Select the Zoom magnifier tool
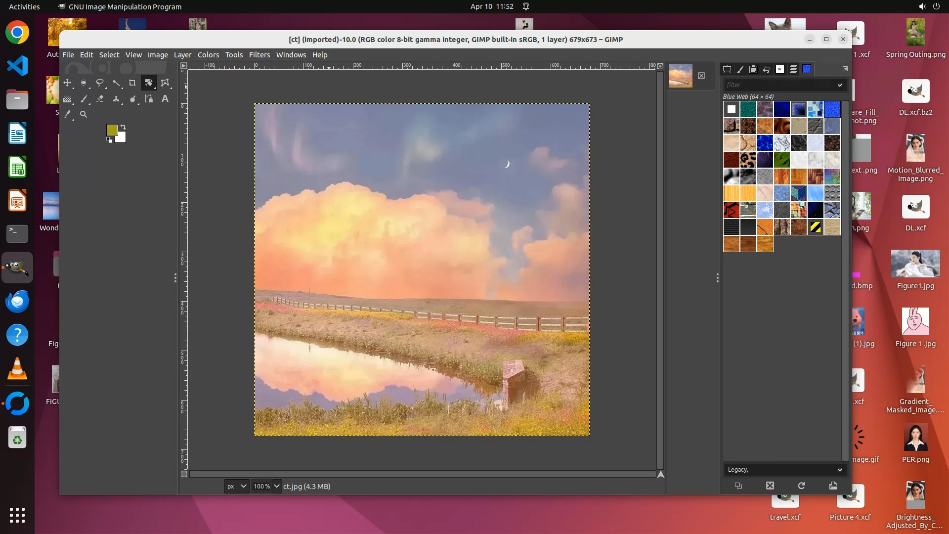The width and height of the screenshot is (949, 534). pos(84,114)
